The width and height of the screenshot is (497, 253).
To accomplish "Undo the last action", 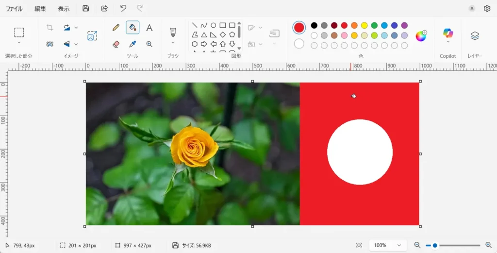I will (x=123, y=9).
